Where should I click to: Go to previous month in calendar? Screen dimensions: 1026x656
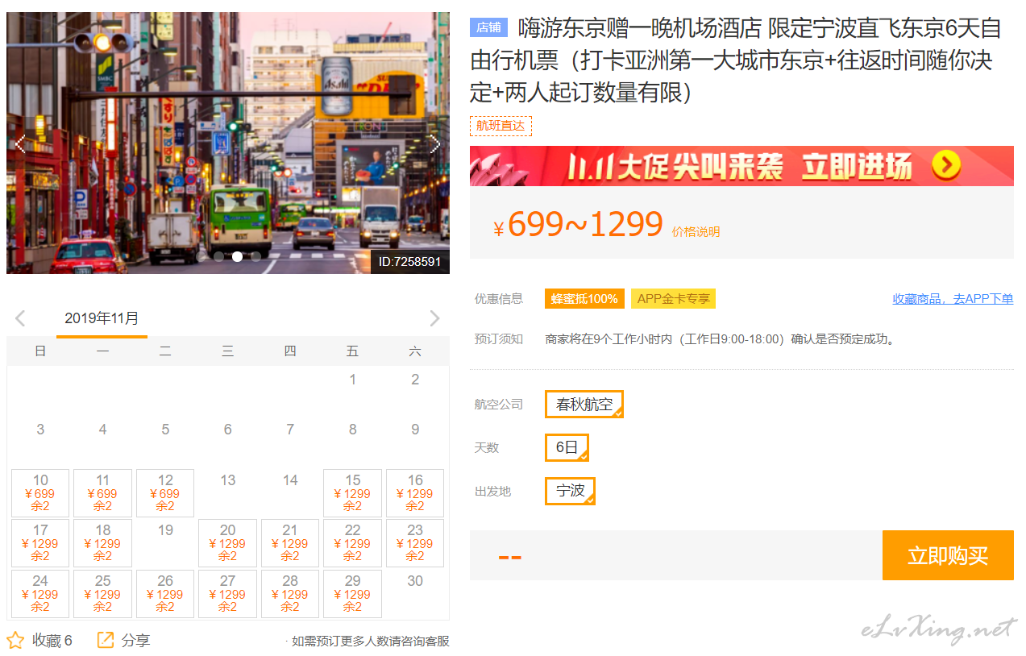click(21, 318)
